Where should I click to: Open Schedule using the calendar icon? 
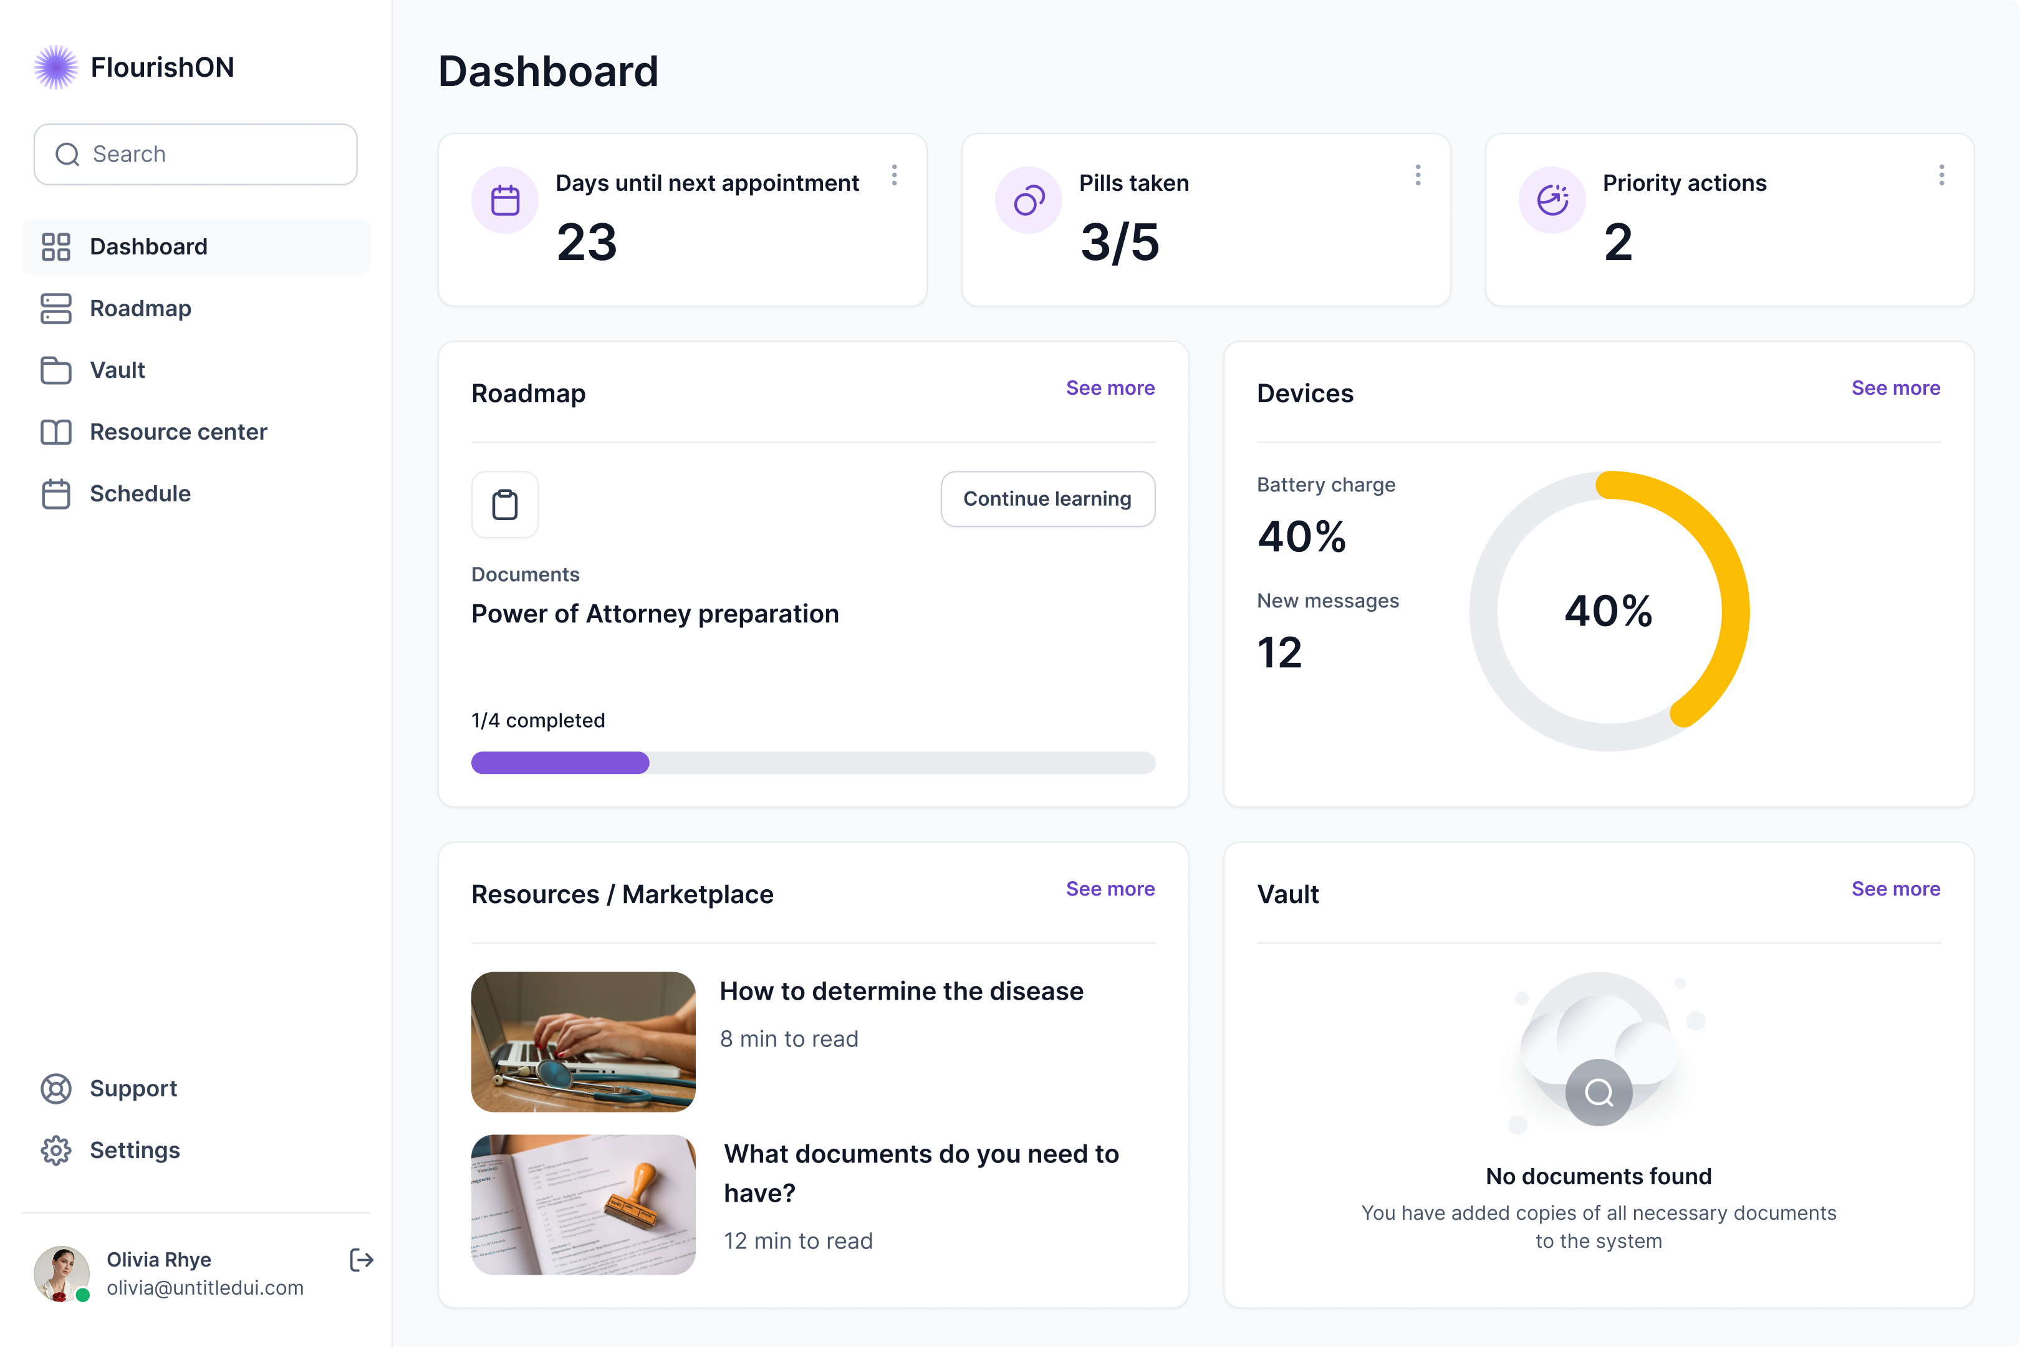pos(56,493)
